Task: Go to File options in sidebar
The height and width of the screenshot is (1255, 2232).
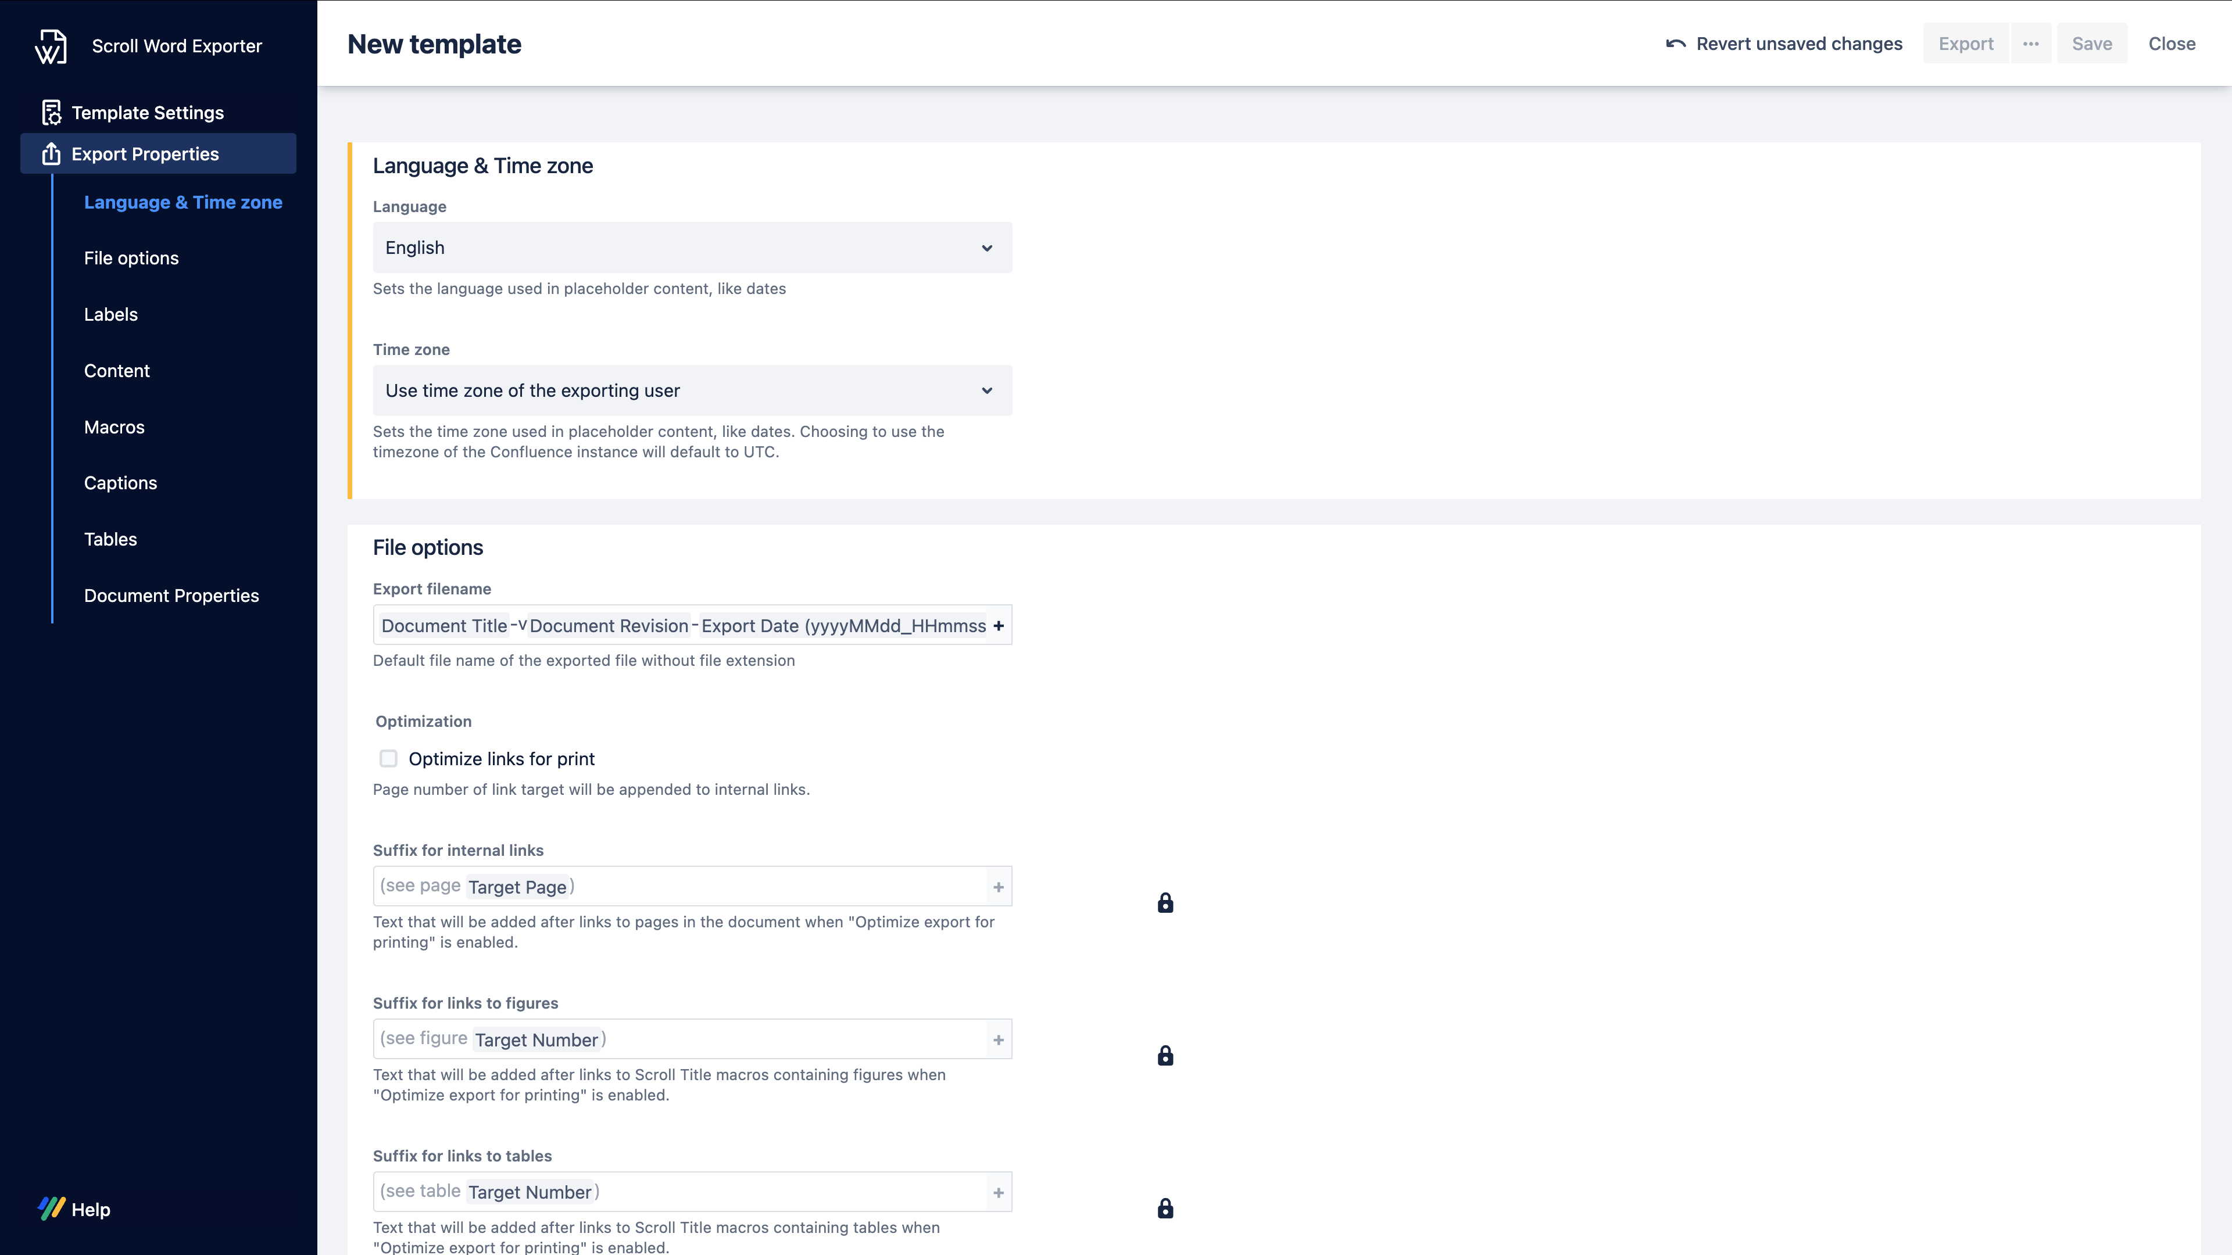Action: [131, 258]
